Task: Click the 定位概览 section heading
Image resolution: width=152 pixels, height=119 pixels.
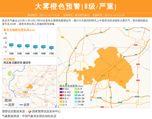Action: point(9,59)
